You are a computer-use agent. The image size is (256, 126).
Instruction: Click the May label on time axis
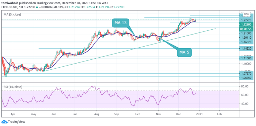click(x=34, y=114)
